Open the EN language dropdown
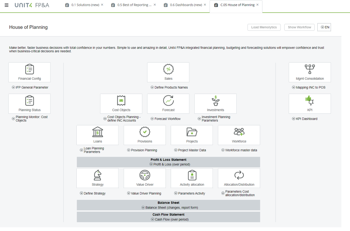This screenshot has height=231, width=350. point(324,27)
